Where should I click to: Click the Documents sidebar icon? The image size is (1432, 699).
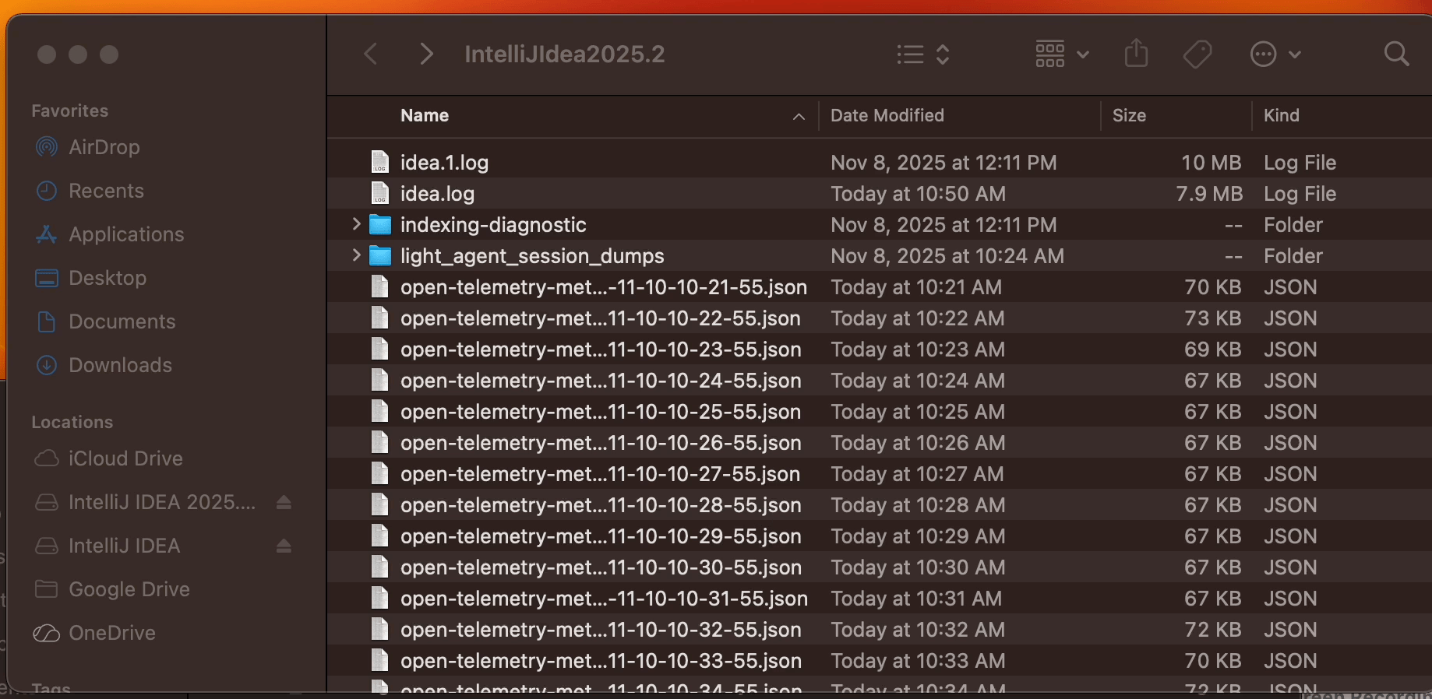(47, 321)
